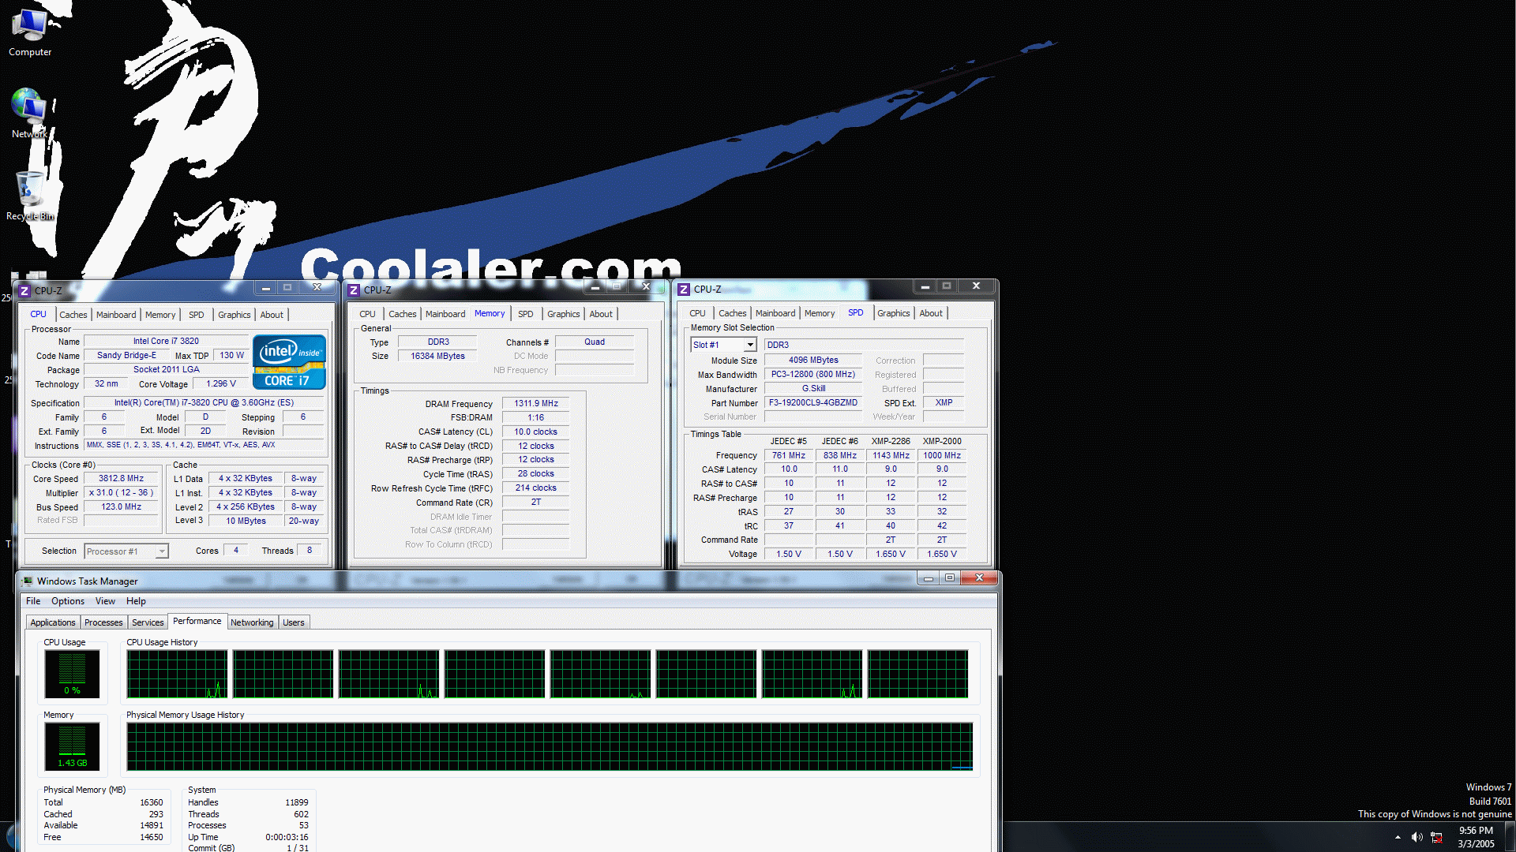The height and width of the screenshot is (852, 1516).
Task: Open the File menu in Task Manager
Action: click(33, 601)
